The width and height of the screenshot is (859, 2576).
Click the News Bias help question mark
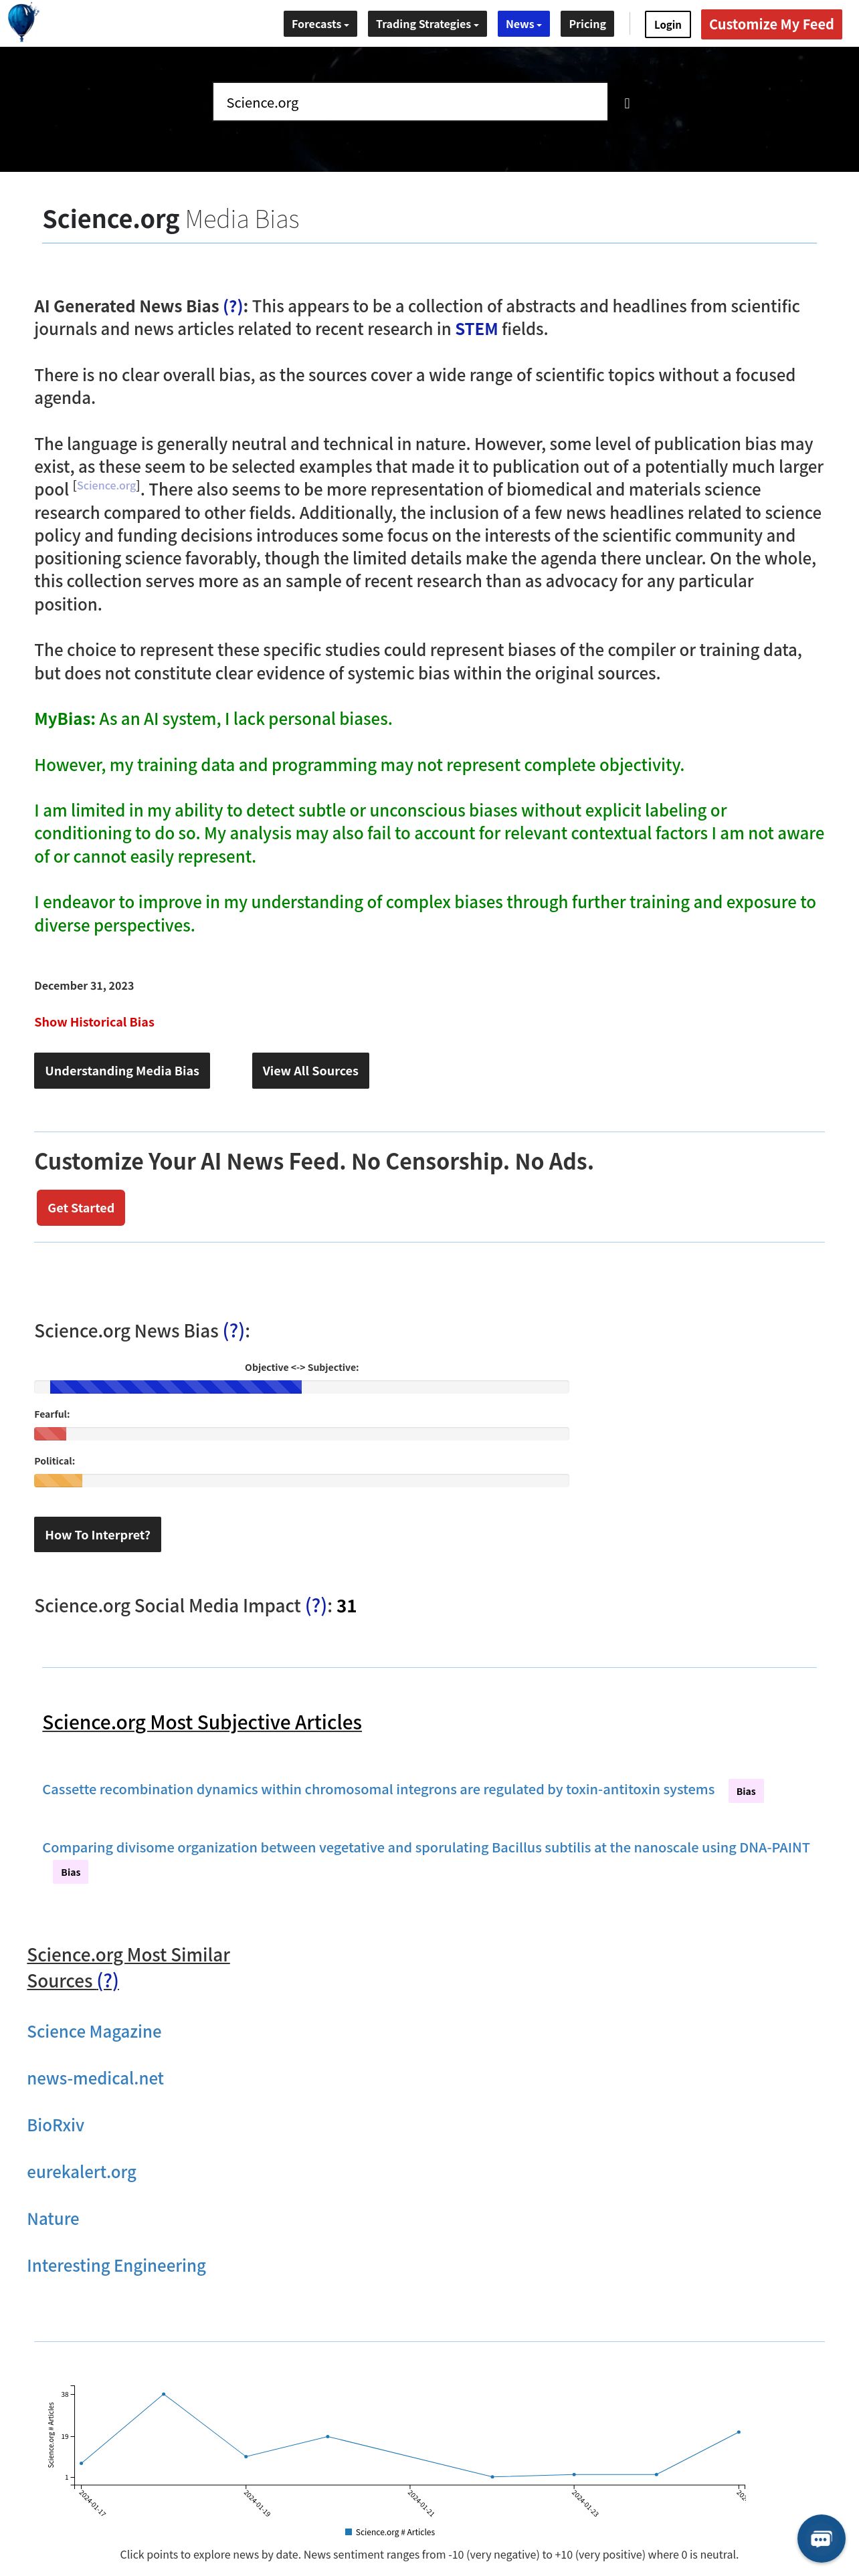pos(234,1330)
